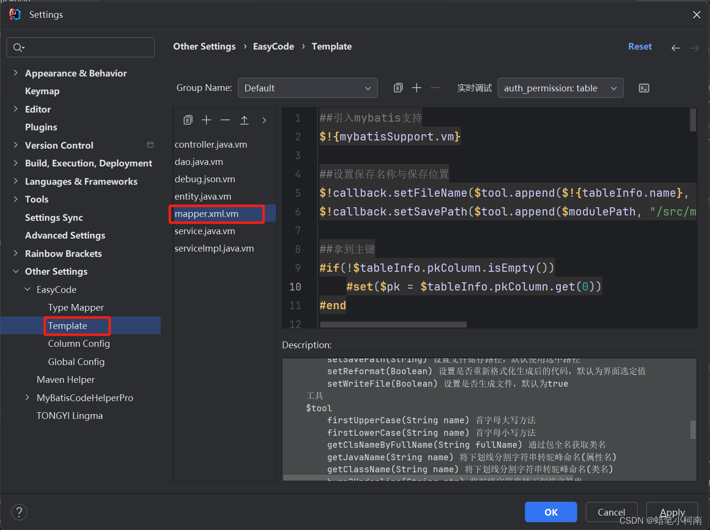Expand Build, Execution, Deployment section

[x=15, y=163]
